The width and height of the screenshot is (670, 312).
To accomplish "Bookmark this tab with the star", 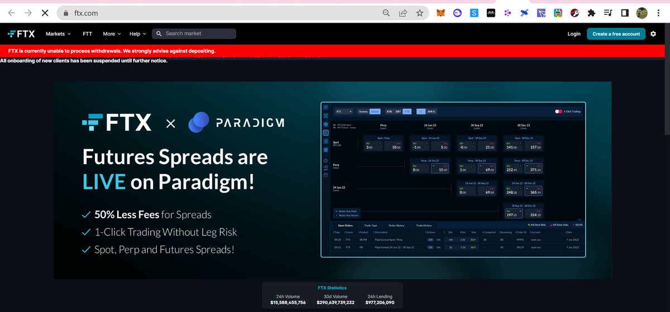I will coord(419,13).
